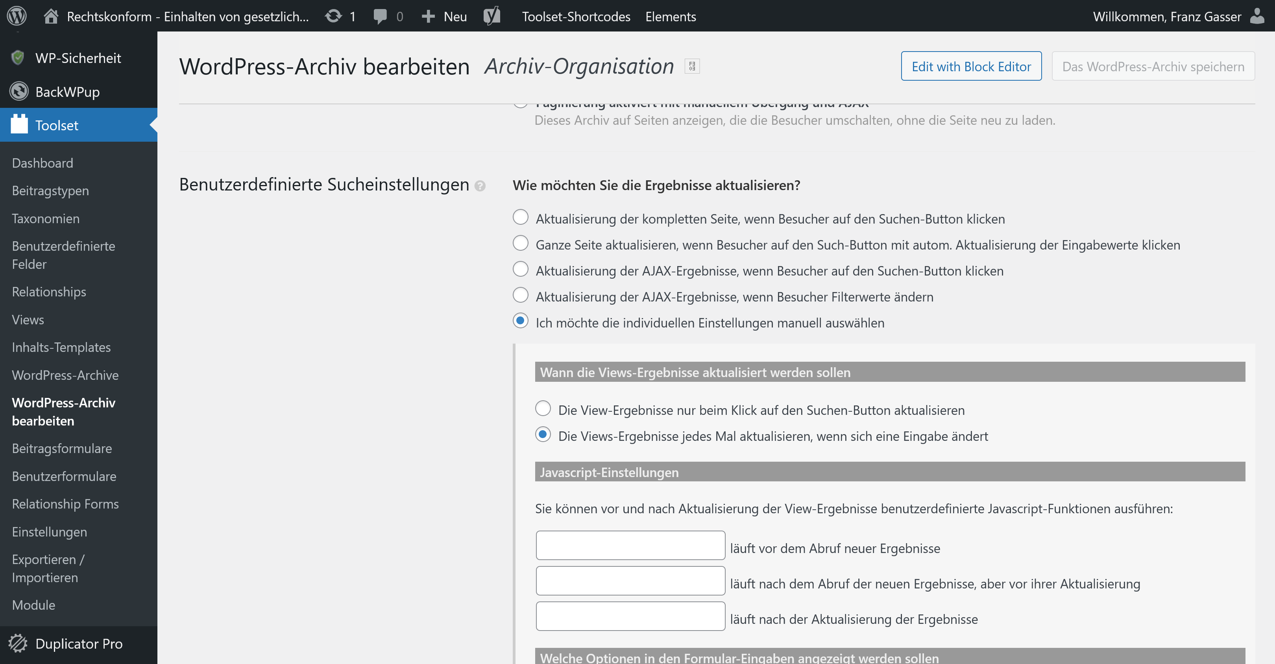Click the help icon next to Benutzerdefinierte Sucheinstellungen
The image size is (1275, 664).
(x=480, y=186)
